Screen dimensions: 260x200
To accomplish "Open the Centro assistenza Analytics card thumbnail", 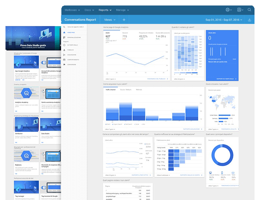I will tap(51, 93).
